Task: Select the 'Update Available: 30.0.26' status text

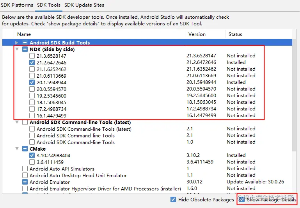Action: point(255,182)
